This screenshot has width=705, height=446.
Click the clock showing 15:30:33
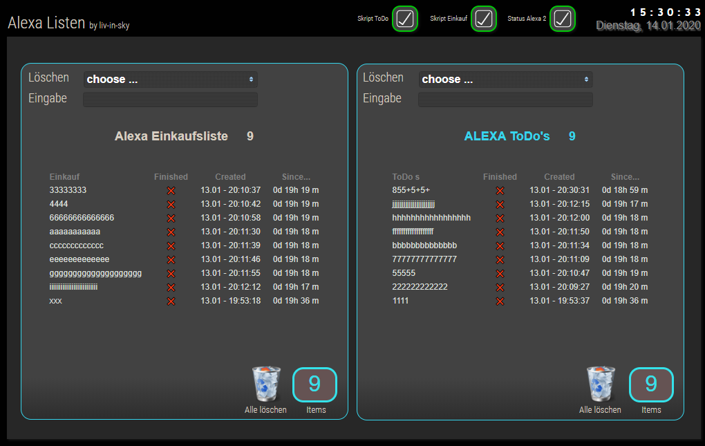(x=665, y=12)
